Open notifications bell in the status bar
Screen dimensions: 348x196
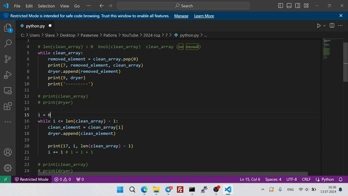coord(340,179)
